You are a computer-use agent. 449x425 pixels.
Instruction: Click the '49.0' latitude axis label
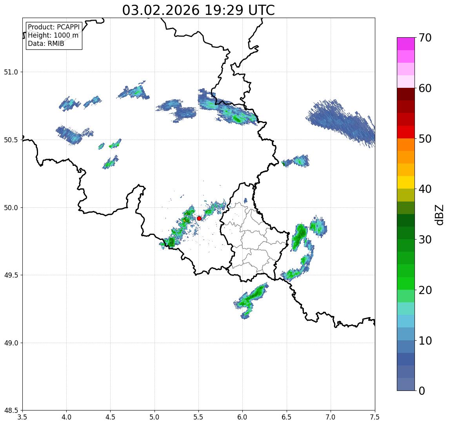11,343
